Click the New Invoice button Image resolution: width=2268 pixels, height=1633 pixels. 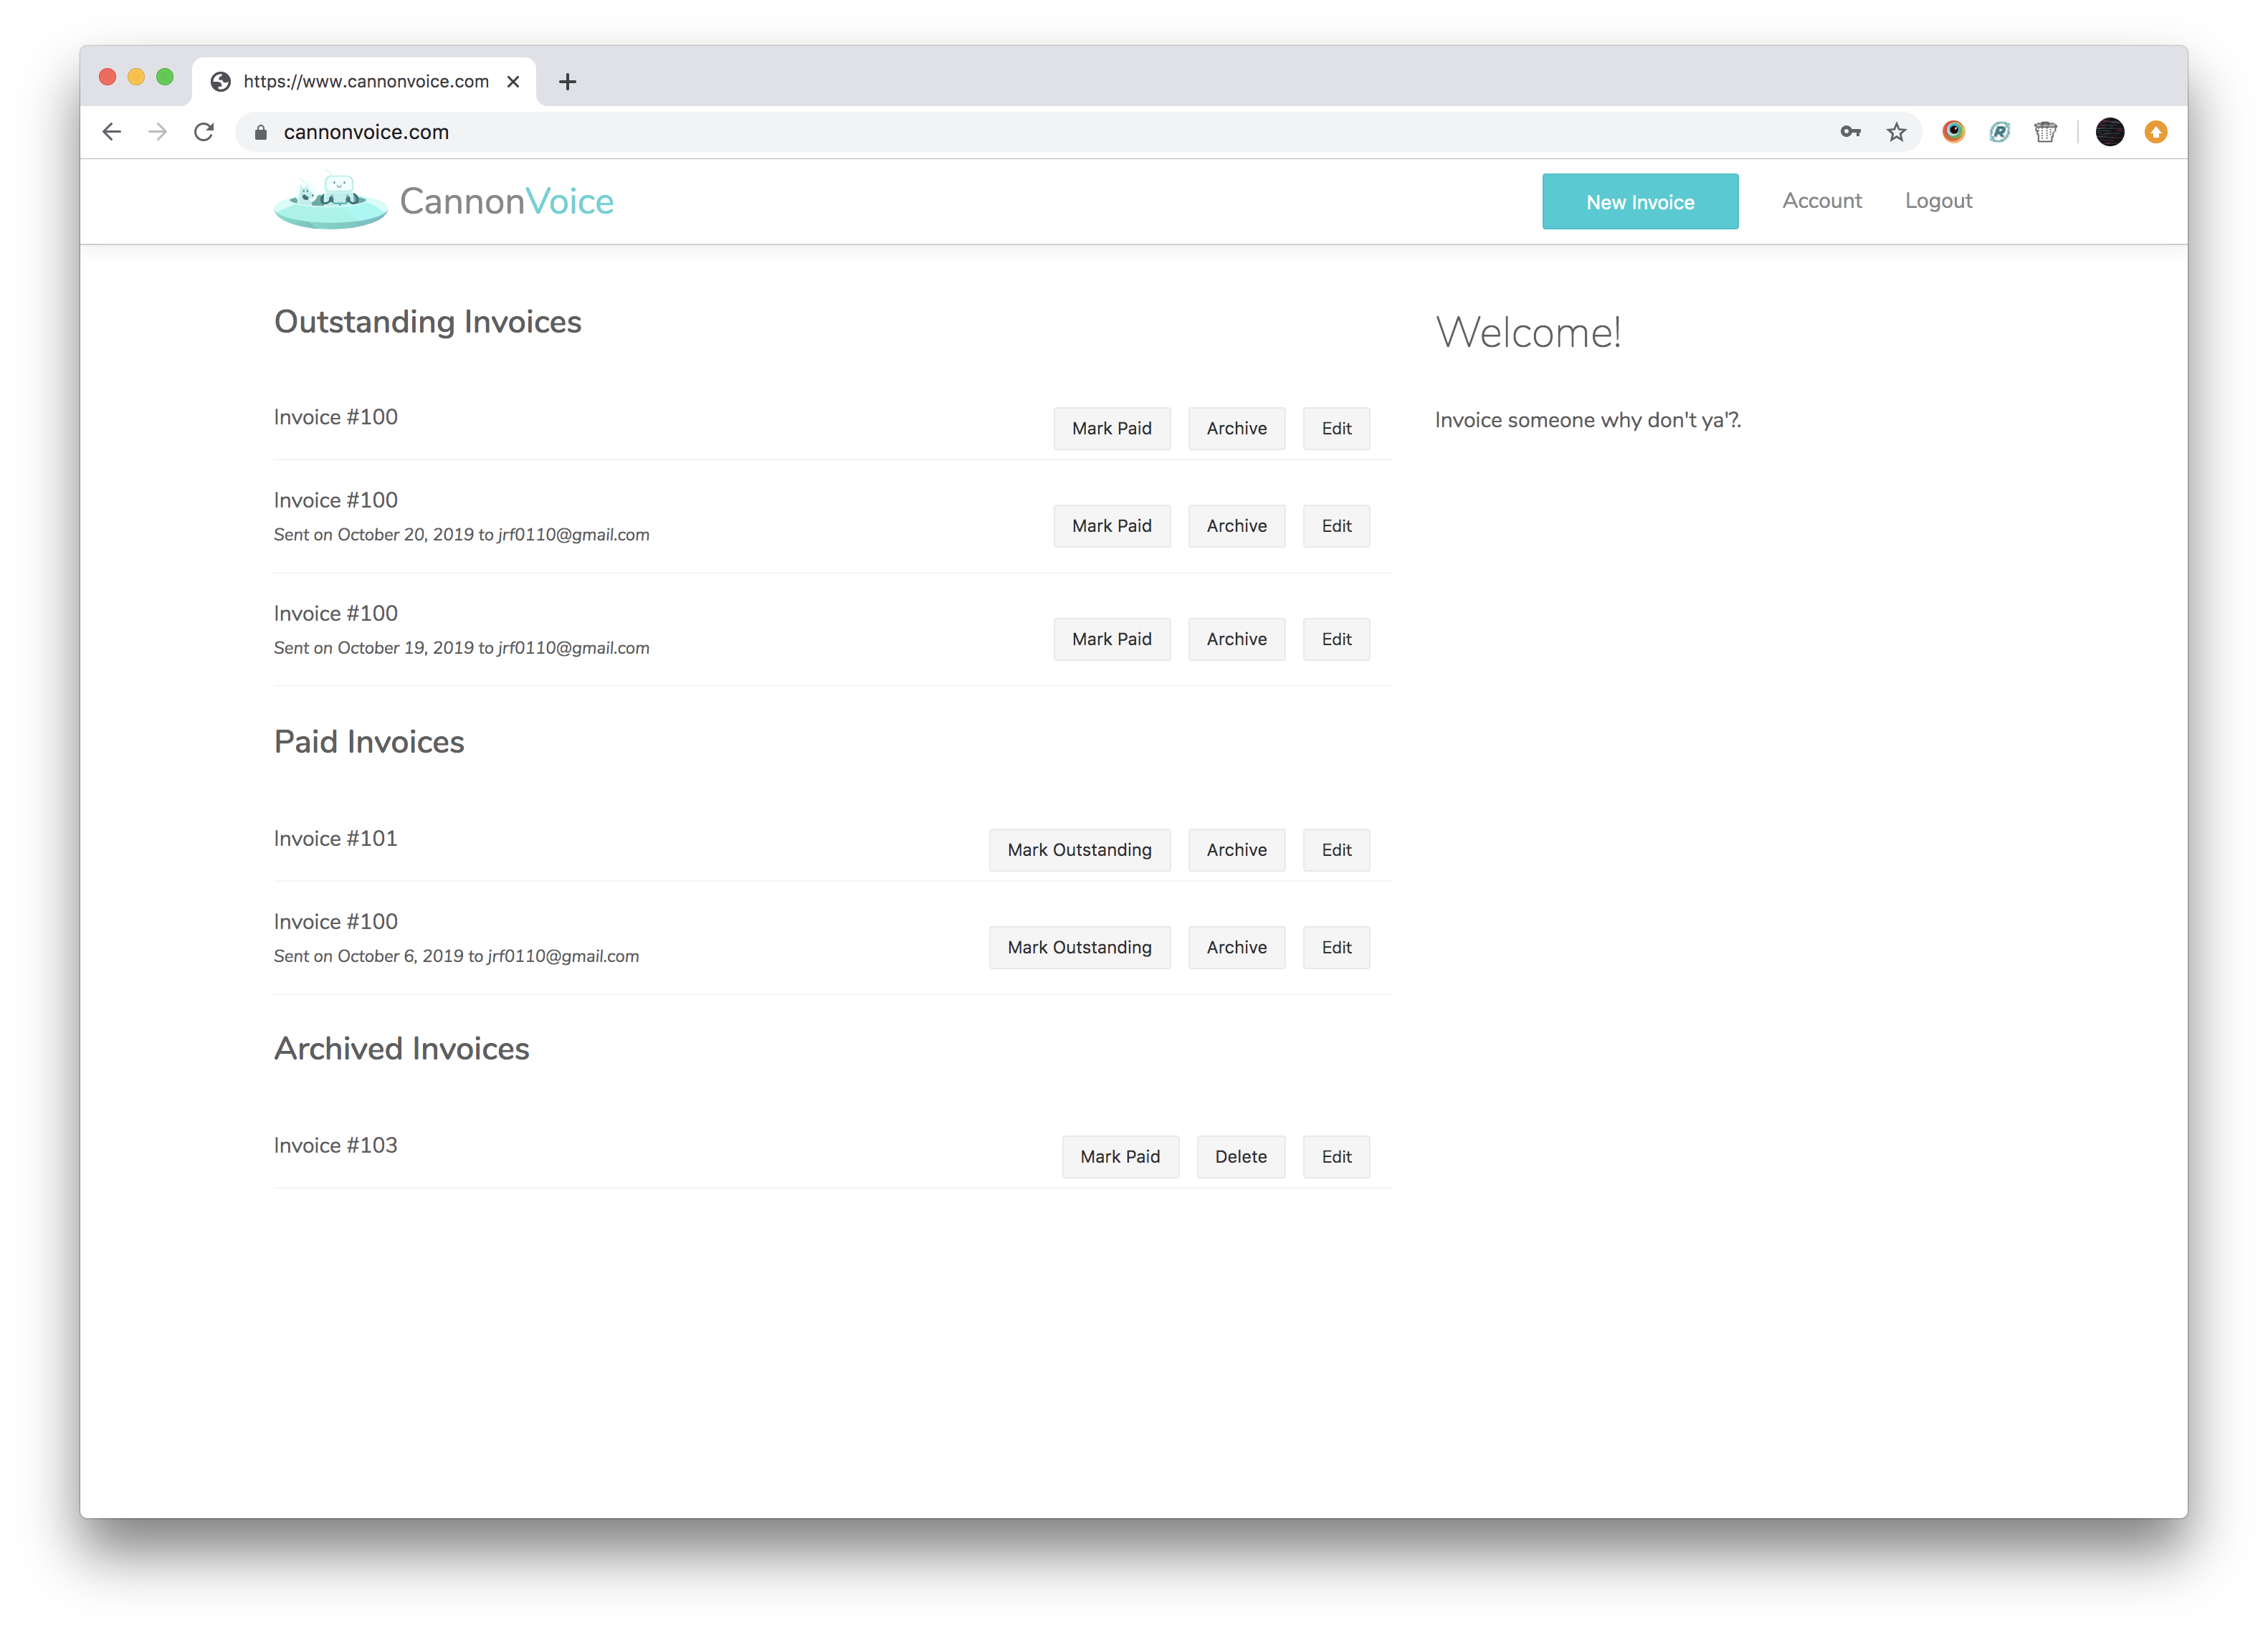click(1640, 202)
